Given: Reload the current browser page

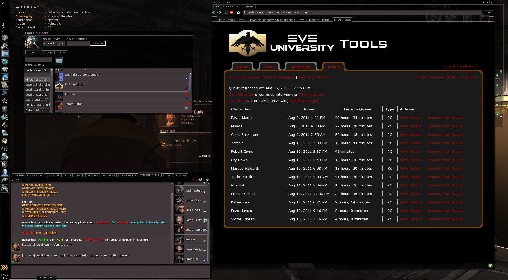Looking at the screenshot, I should coord(226,12).
